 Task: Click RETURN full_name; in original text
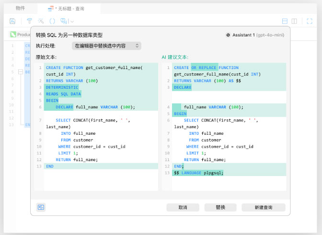click(77, 160)
